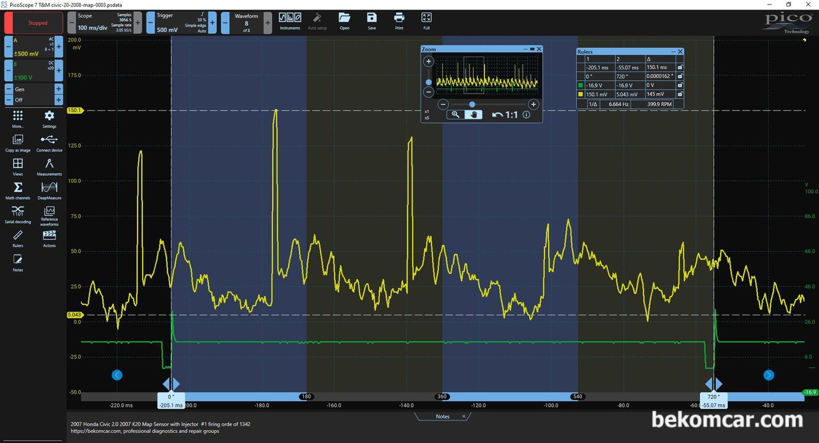The height and width of the screenshot is (443, 819).
Task: Click the zoom overview waveform thumbnail
Action: pyautogui.click(x=487, y=77)
